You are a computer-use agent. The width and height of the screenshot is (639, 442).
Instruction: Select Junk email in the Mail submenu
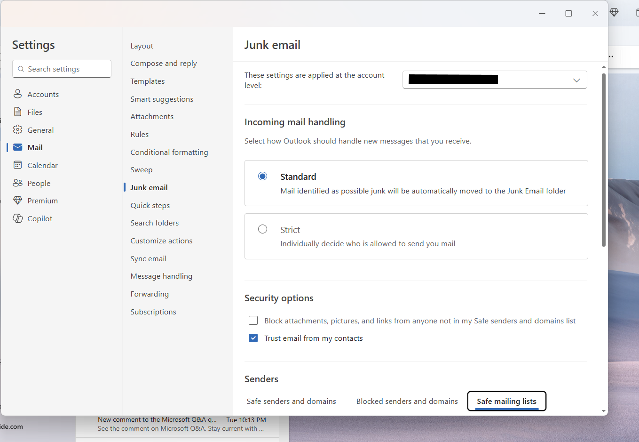[149, 187]
